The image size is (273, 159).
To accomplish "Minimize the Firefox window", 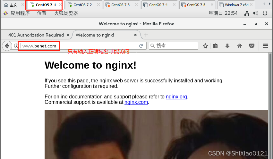I will pyautogui.click(x=245, y=24).
